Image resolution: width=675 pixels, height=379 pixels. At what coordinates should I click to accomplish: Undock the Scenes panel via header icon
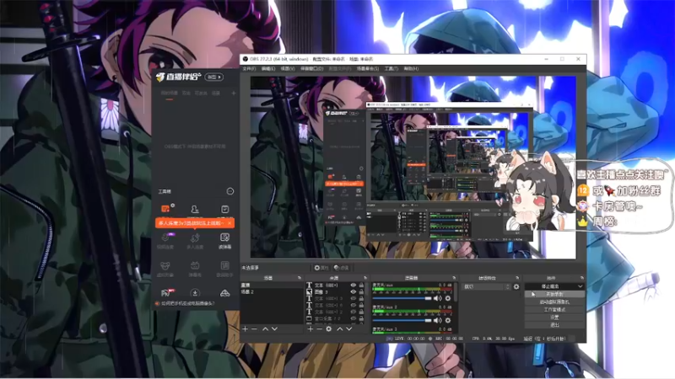[300, 278]
